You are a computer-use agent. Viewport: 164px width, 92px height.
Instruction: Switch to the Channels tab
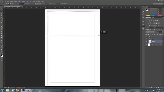point(151,28)
